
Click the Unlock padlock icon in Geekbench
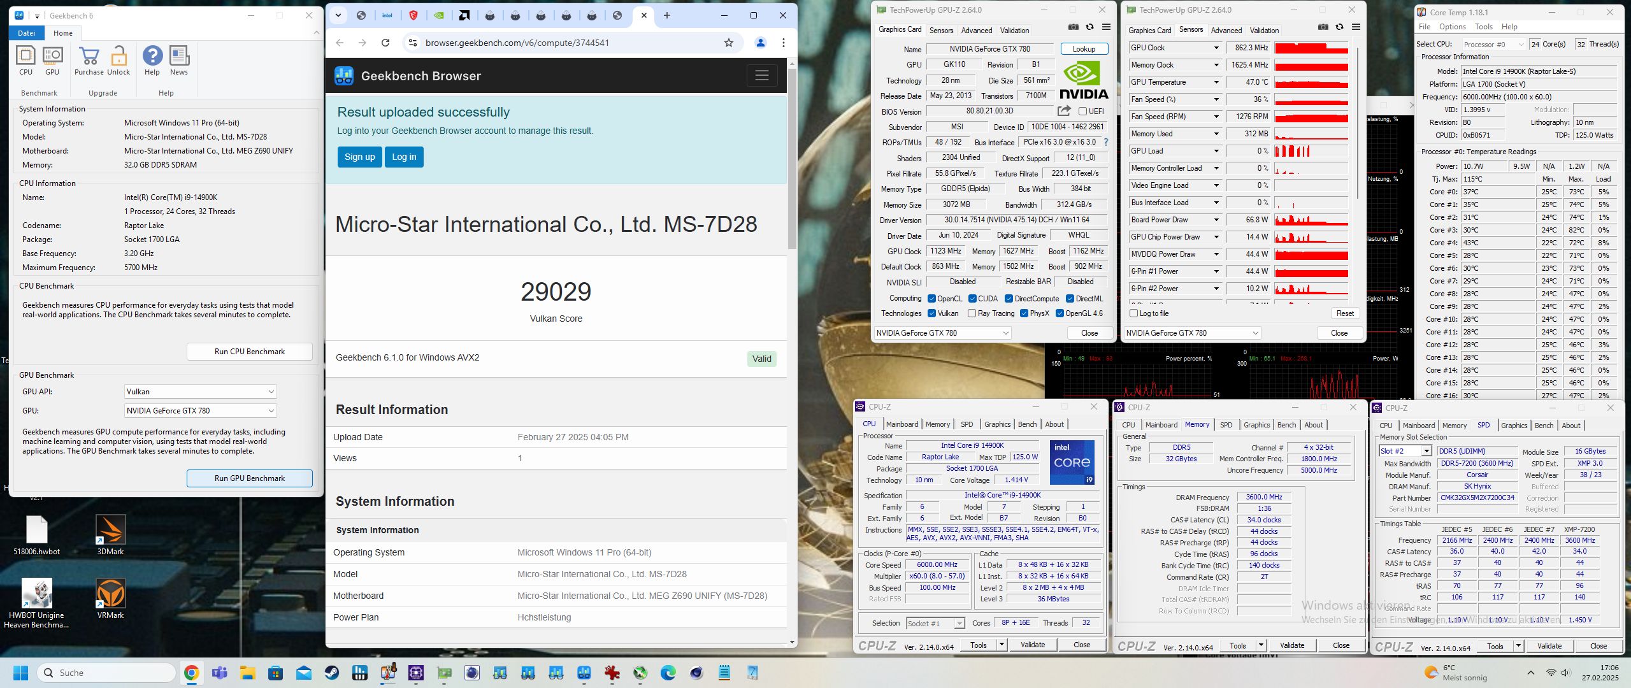coord(119,61)
